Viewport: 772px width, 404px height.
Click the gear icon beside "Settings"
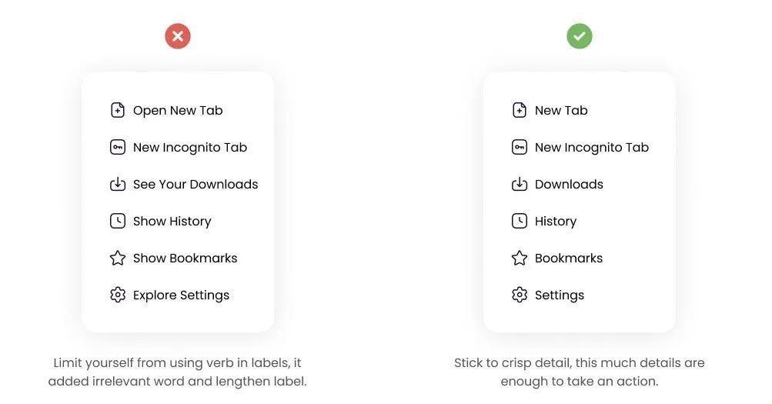(x=520, y=295)
